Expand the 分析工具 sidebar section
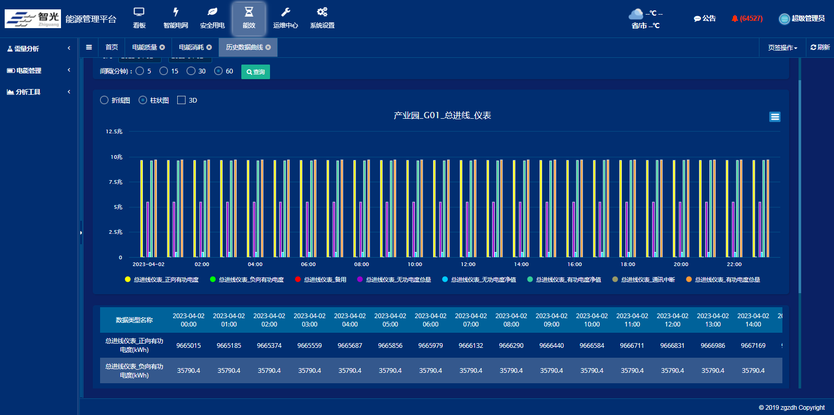 click(x=39, y=92)
